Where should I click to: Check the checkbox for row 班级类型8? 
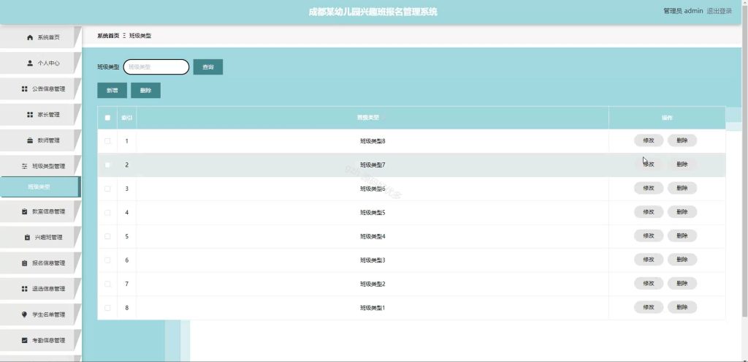pyautogui.click(x=107, y=141)
